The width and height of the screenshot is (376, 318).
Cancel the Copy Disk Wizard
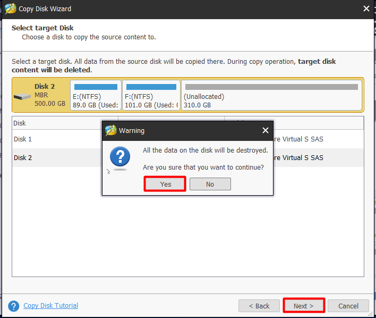pos(348,306)
